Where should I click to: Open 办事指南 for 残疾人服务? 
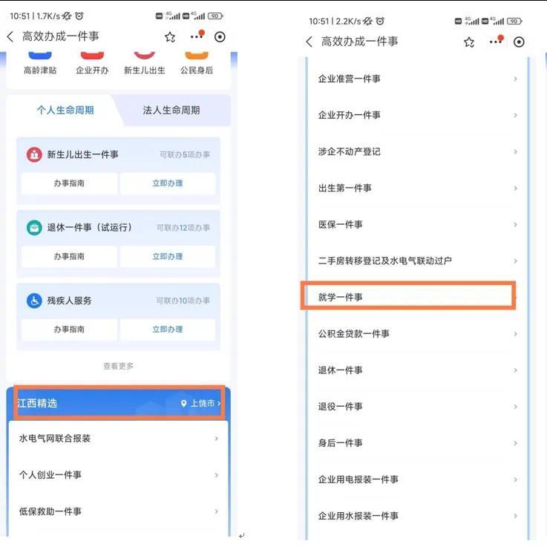coord(69,330)
